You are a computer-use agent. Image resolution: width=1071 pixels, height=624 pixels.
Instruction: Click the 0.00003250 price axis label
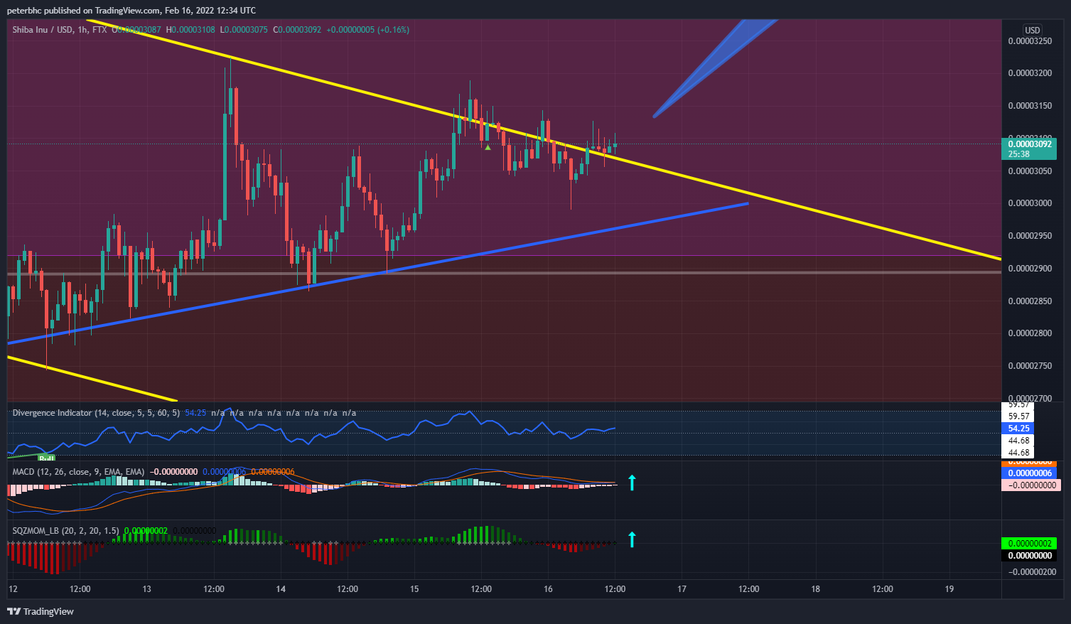pyautogui.click(x=1030, y=41)
